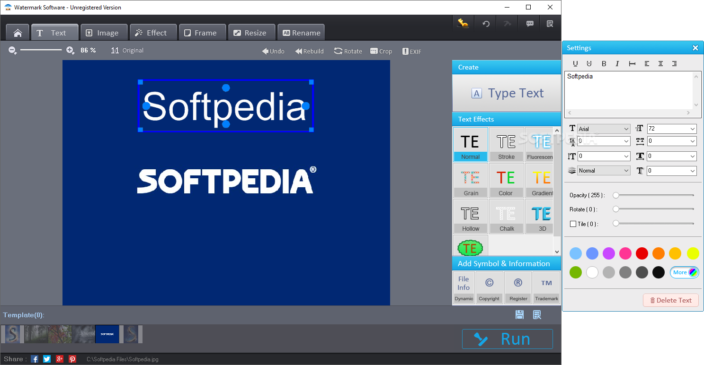Toggle bold text formatting

(604, 64)
